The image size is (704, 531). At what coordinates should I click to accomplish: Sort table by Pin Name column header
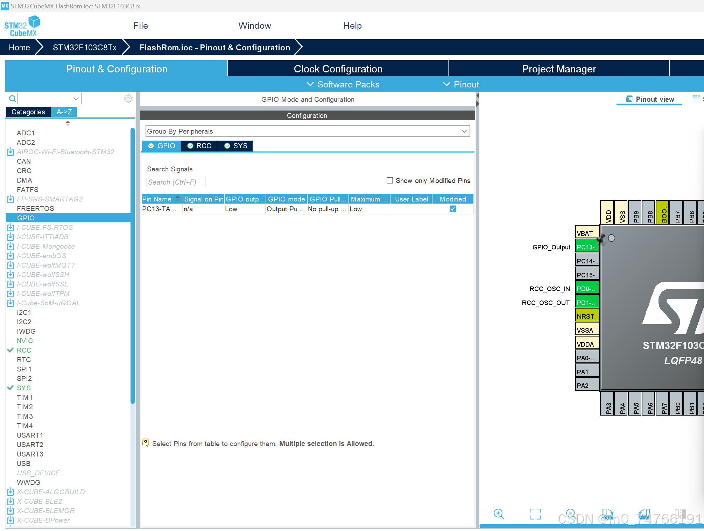pos(162,199)
